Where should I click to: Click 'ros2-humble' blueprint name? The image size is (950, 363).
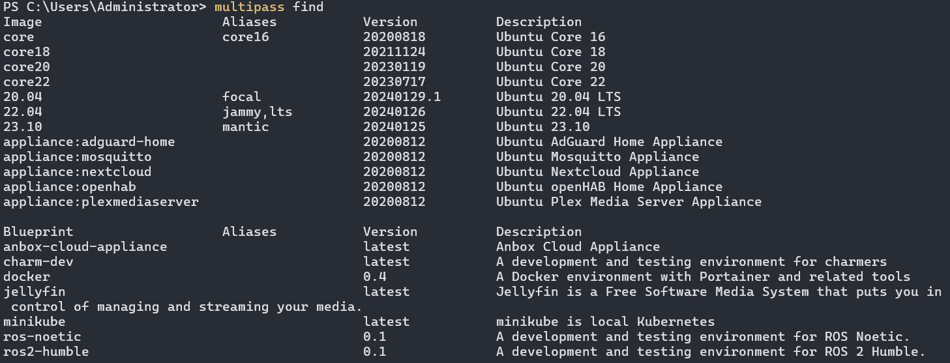[46, 351]
